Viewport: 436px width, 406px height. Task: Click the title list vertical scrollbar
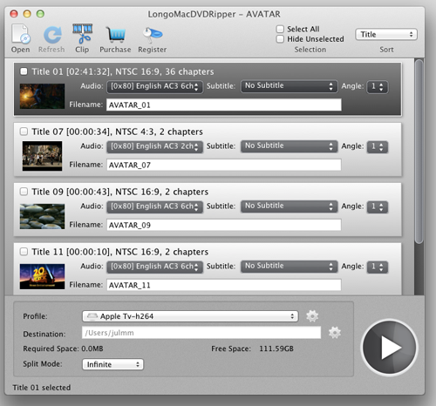(419, 151)
